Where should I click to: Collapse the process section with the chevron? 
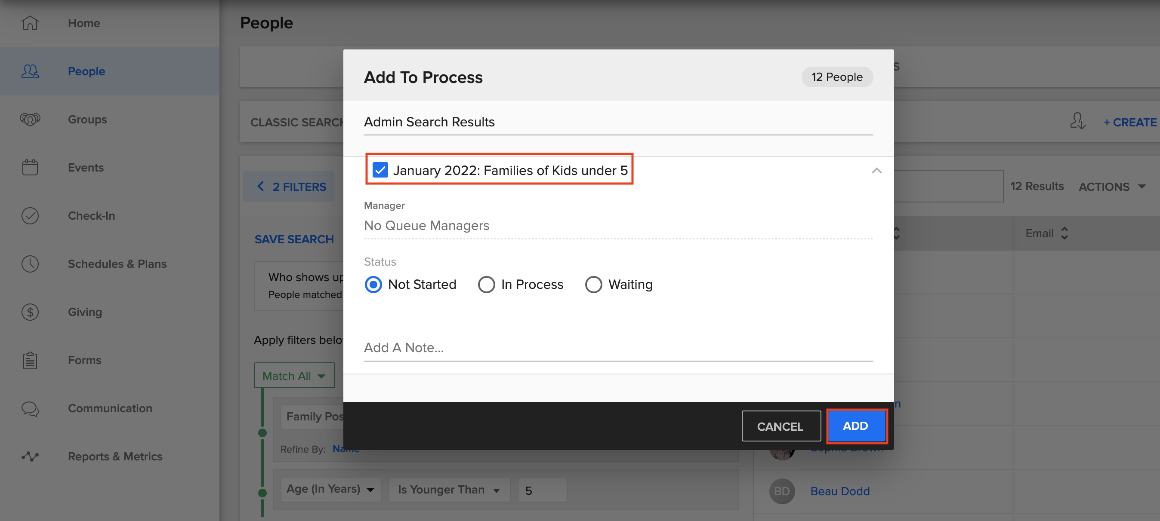(876, 171)
